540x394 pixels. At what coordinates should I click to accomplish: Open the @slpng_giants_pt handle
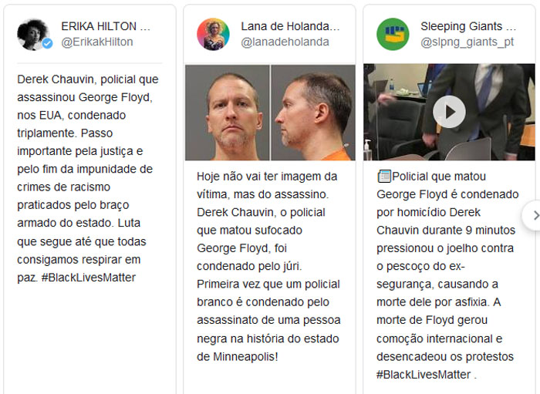pyautogui.click(x=467, y=42)
